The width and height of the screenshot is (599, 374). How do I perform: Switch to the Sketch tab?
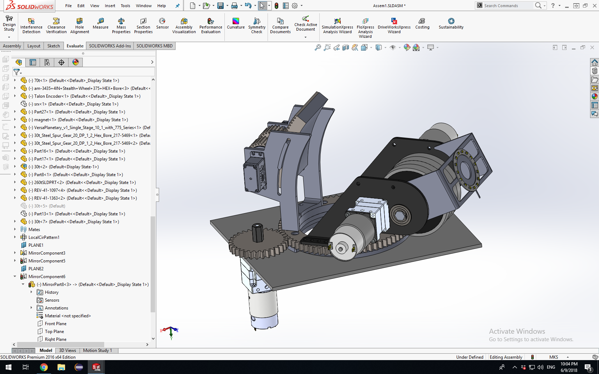[54, 46]
